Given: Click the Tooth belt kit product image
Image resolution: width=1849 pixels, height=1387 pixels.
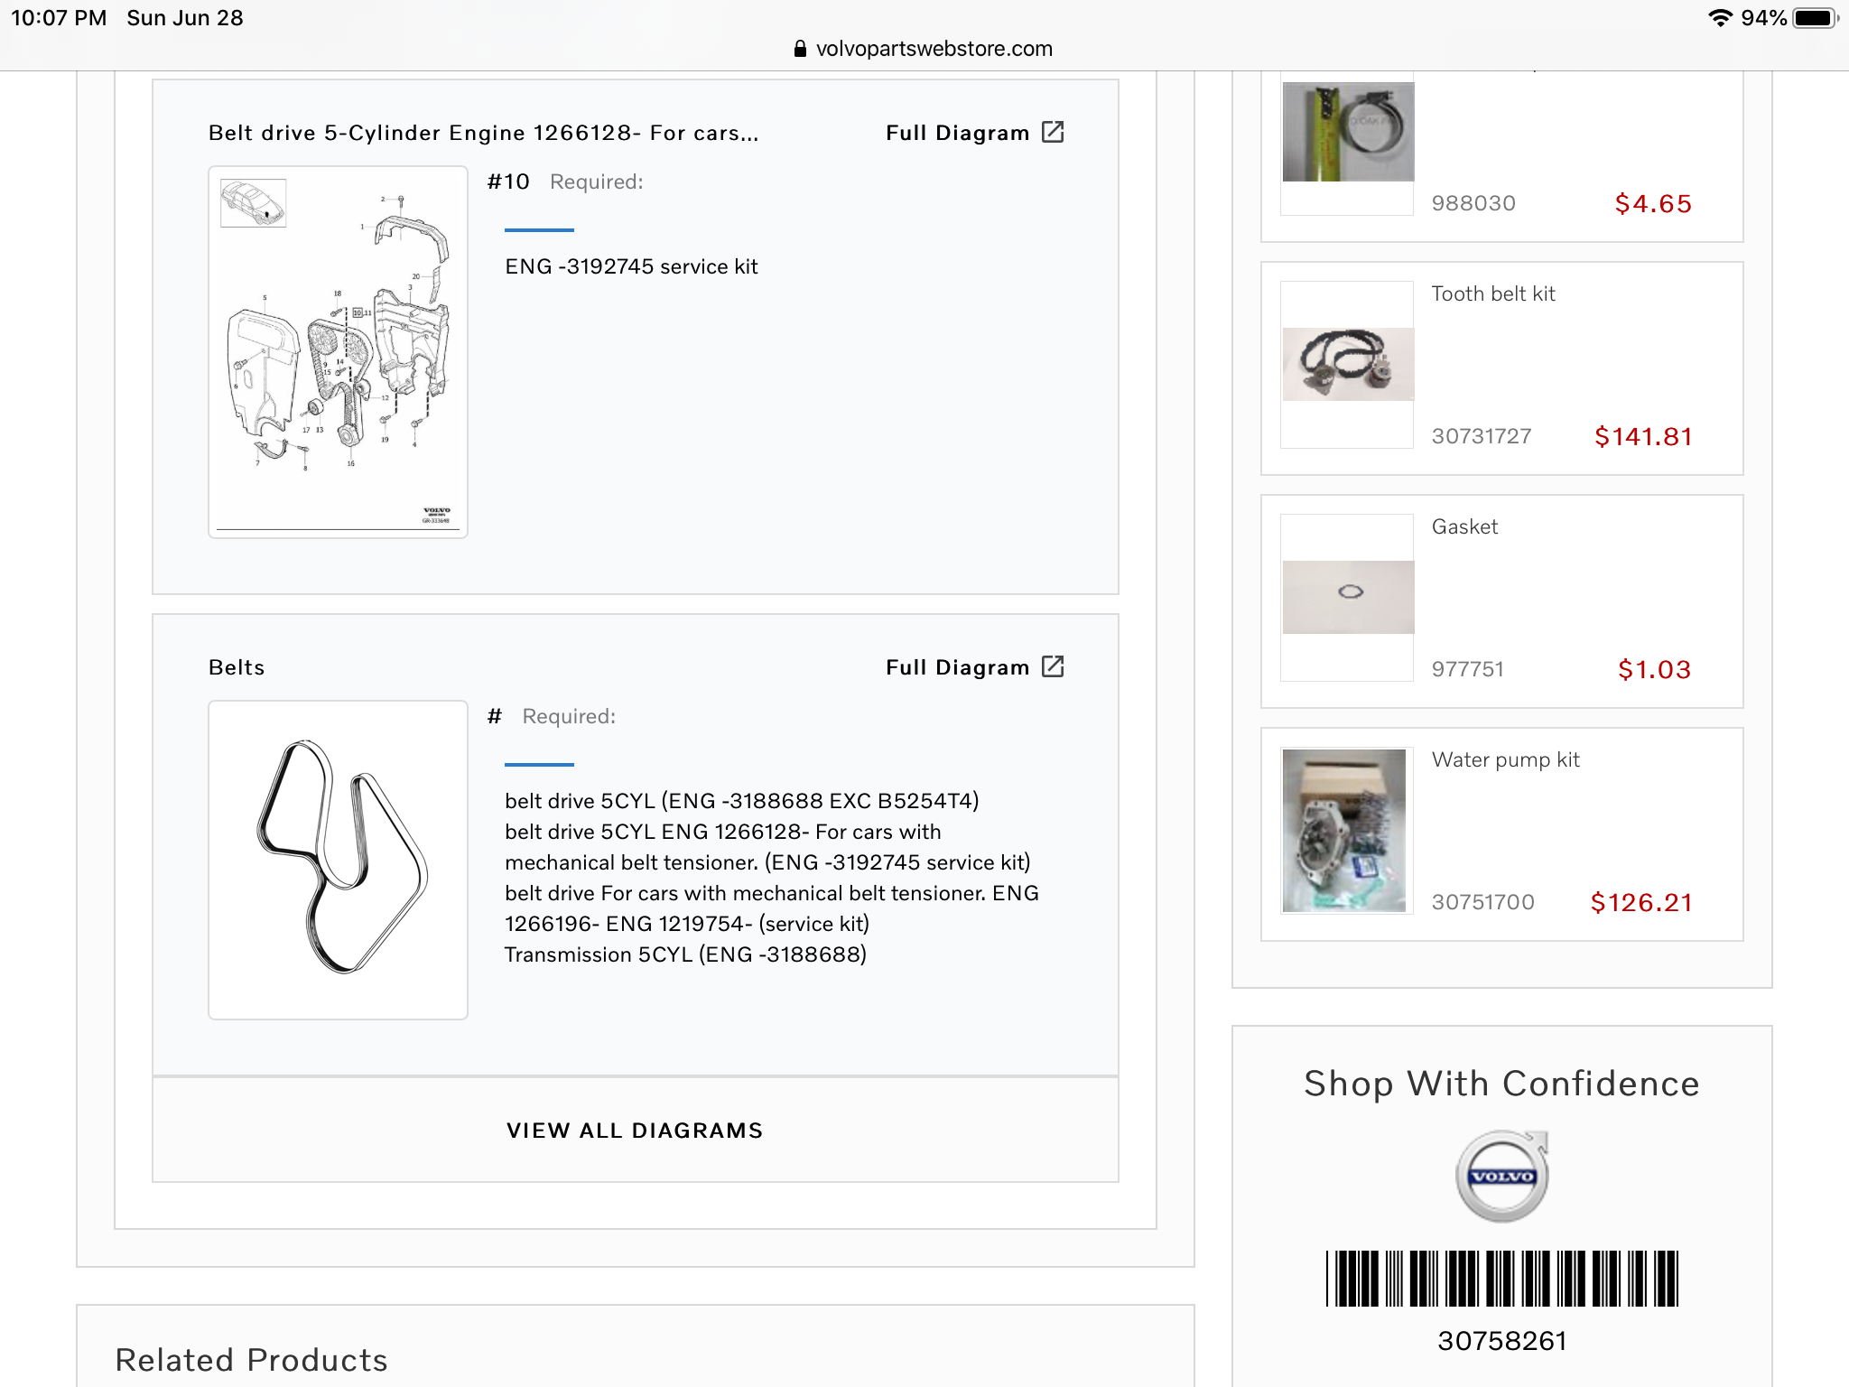Looking at the screenshot, I should (1348, 364).
